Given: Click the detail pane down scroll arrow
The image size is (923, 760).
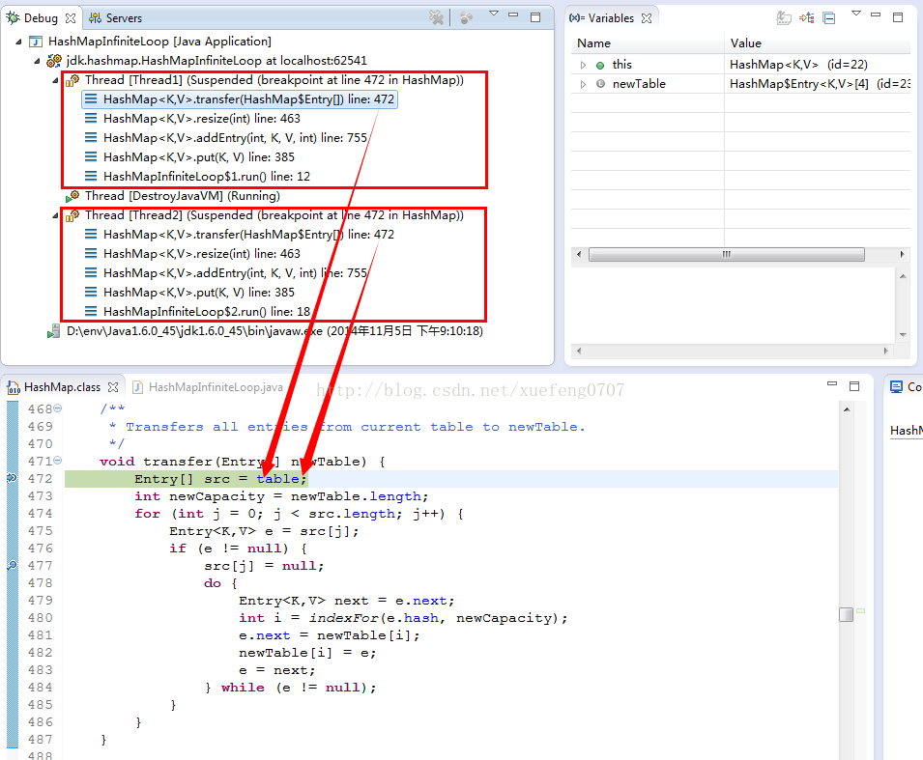Looking at the screenshot, I should pyautogui.click(x=903, y=335).
